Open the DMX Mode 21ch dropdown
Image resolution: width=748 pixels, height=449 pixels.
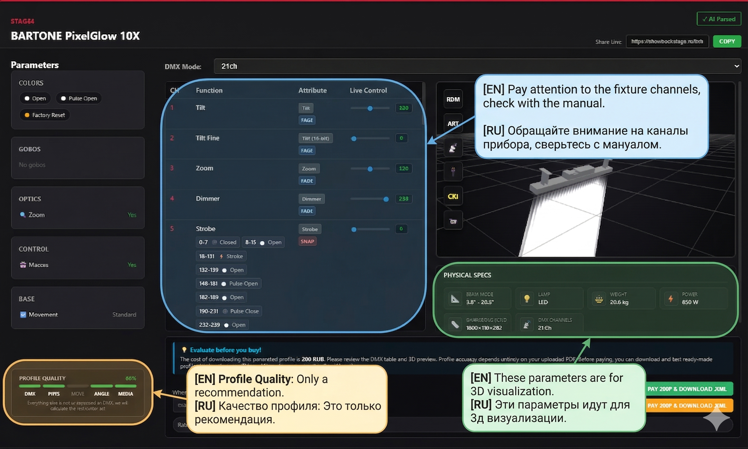point(477,66)
